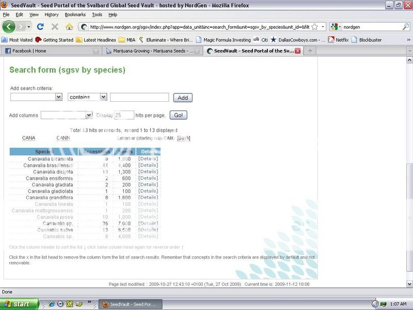The width and height of the screenshot is (413, 310).
Task: Show more bookmarks with chevron
Action: [408, 40]
